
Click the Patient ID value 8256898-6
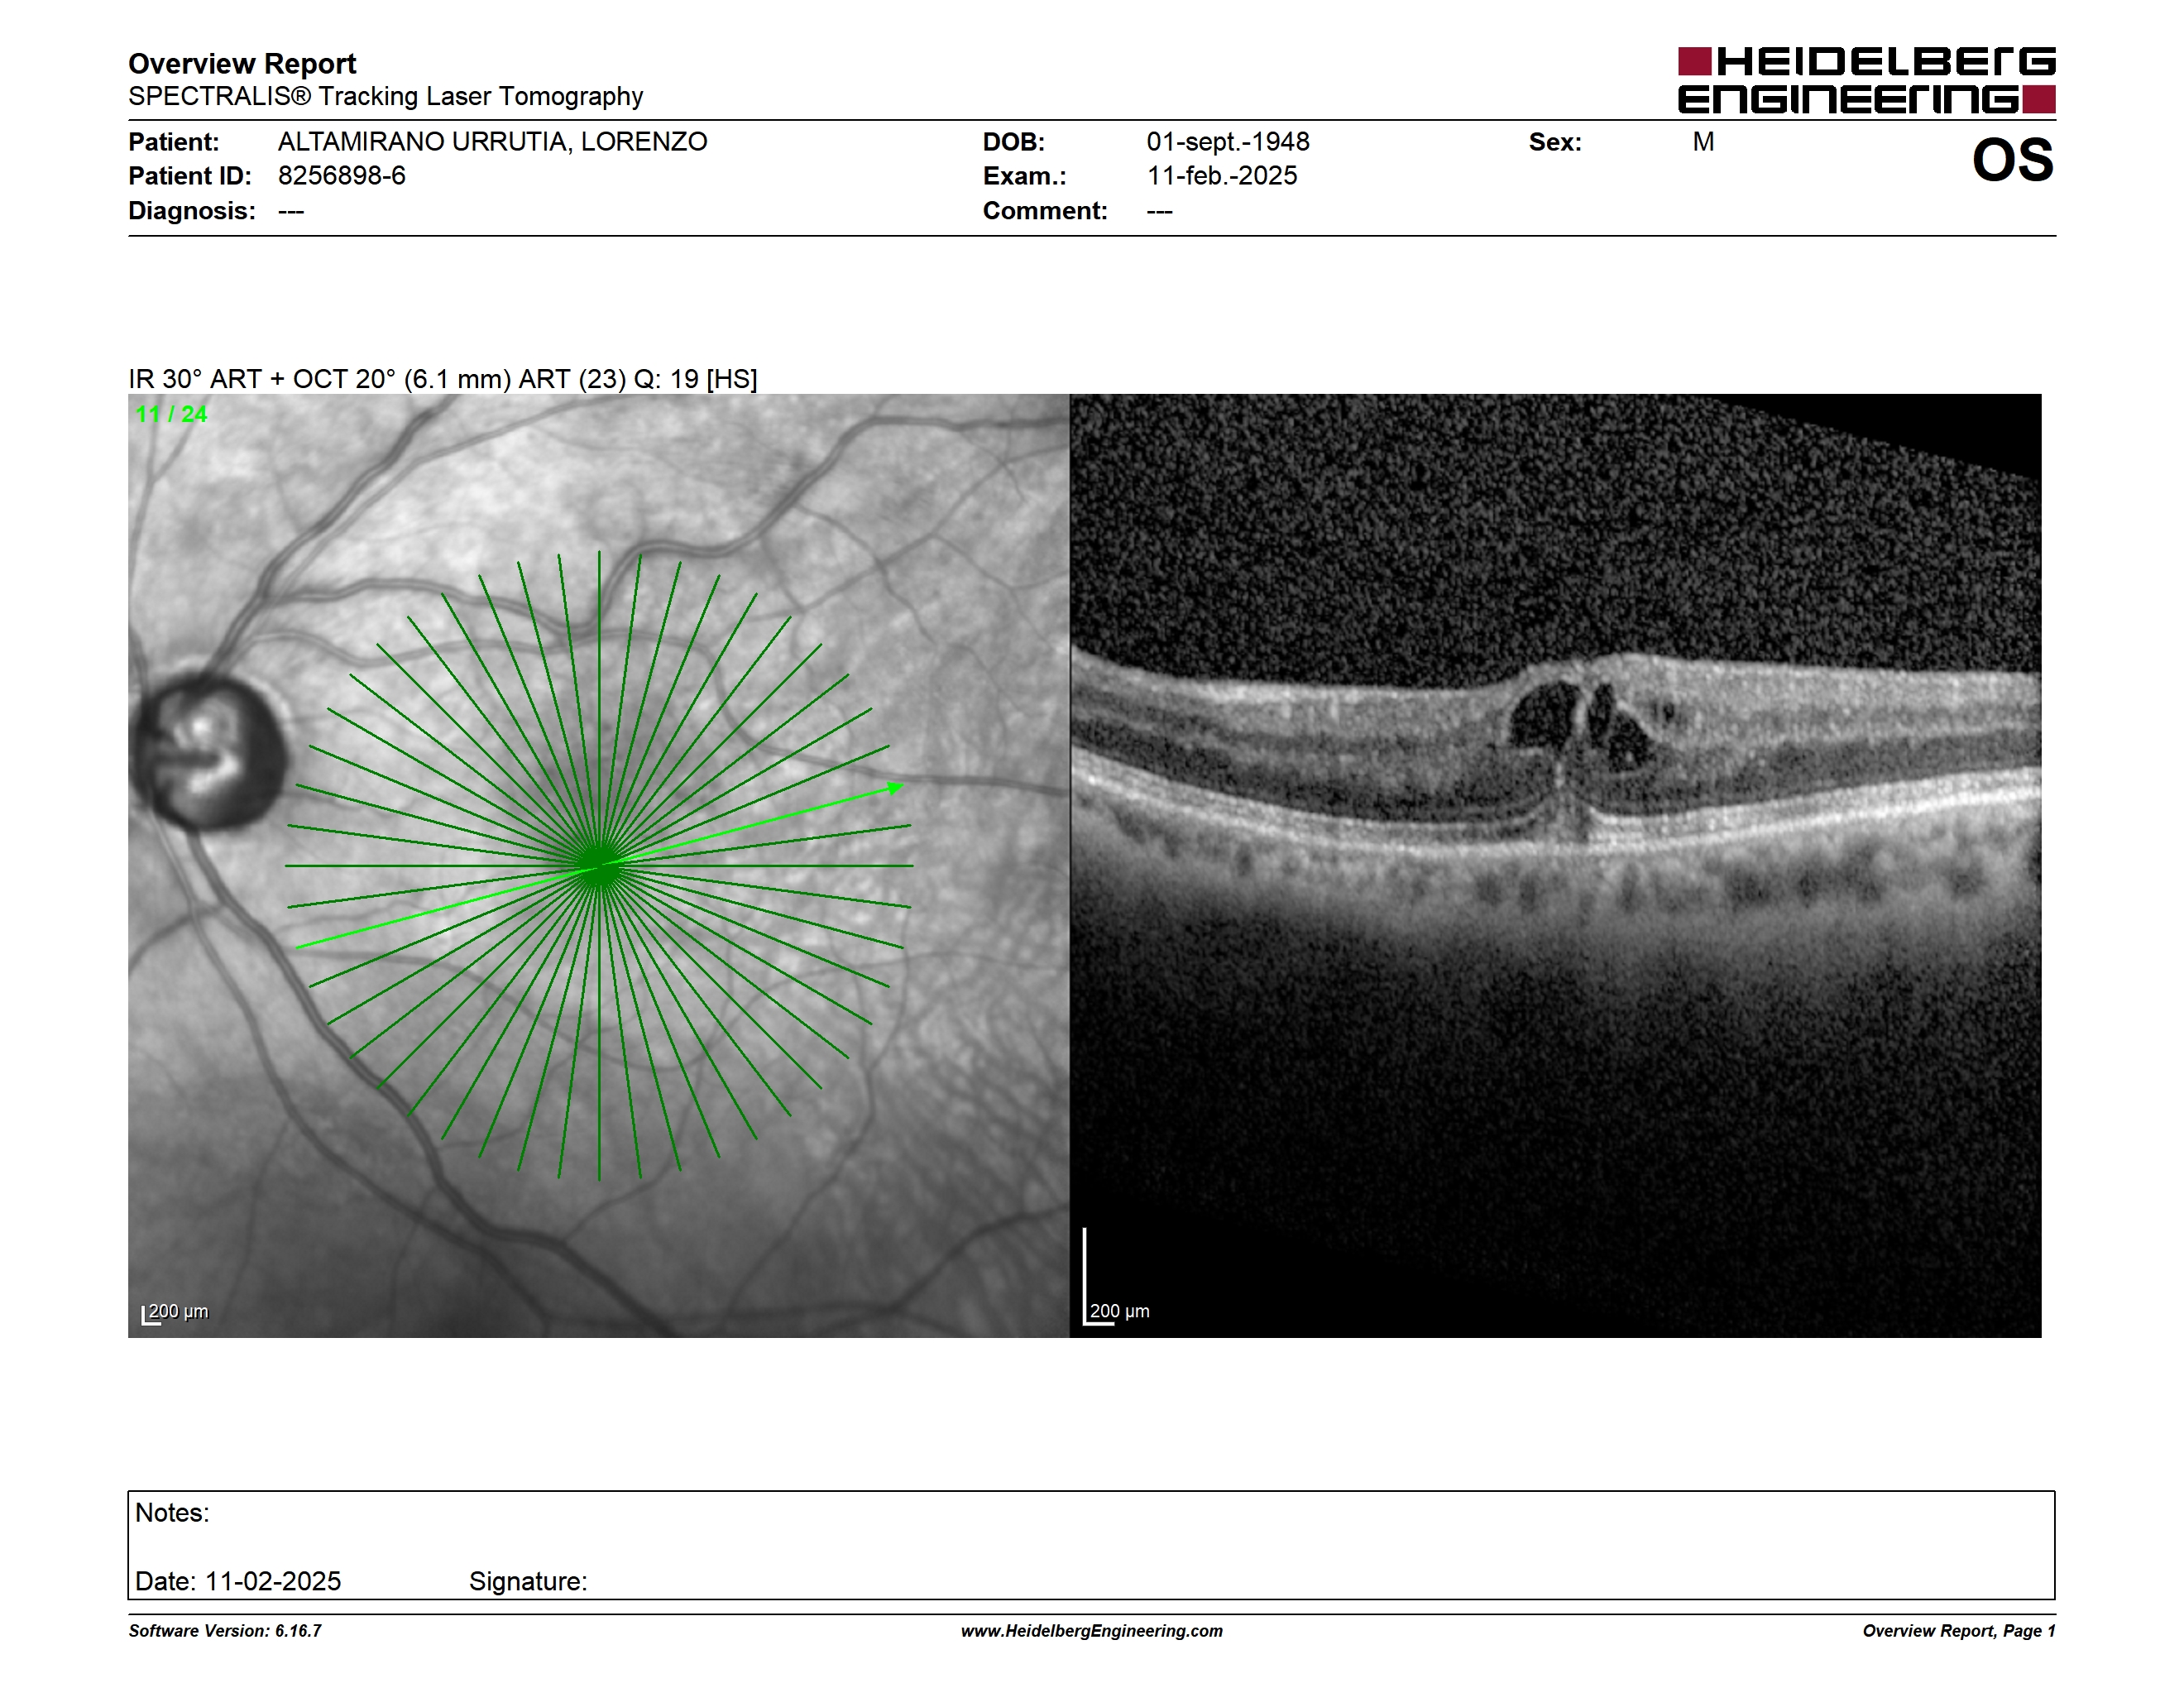341,176
